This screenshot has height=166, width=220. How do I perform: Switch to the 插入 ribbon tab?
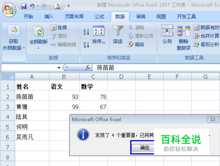tap(49, 17)
